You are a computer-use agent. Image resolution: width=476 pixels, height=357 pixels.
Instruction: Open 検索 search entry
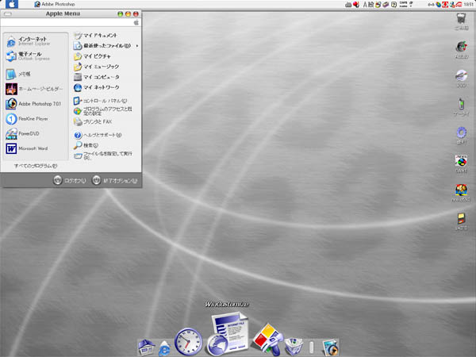click(86, 145)
